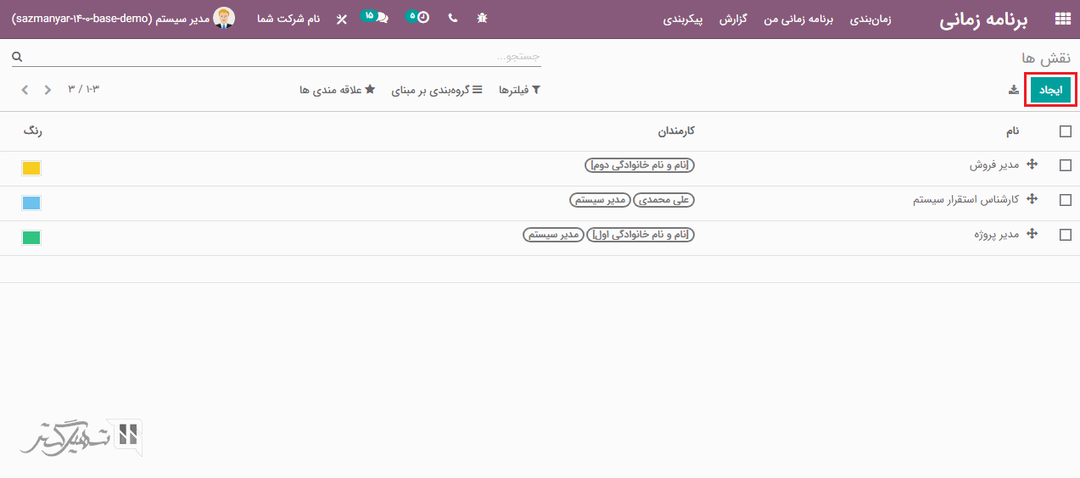The image size is (1080, 478).
Task: Open the phone/VoIP icon
Action: (x=452, y=18)
